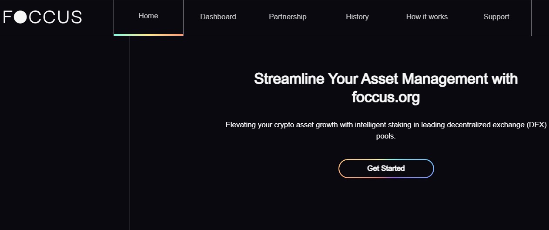Screen dimensions: 549x230
Task: Open the How it works page
Action: point(427,17)
